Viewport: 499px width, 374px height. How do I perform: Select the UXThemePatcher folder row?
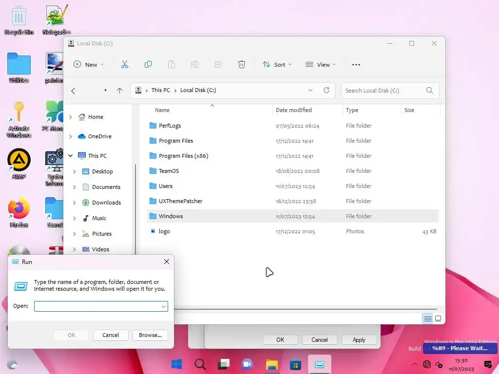pos(293,201)
